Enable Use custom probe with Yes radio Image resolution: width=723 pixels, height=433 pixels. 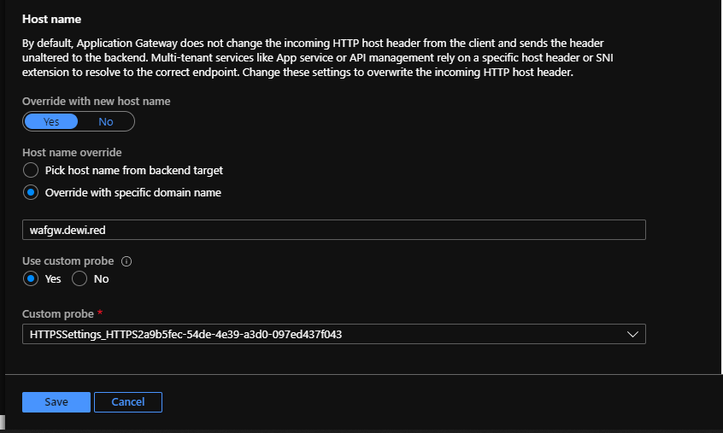coord(31,278)
